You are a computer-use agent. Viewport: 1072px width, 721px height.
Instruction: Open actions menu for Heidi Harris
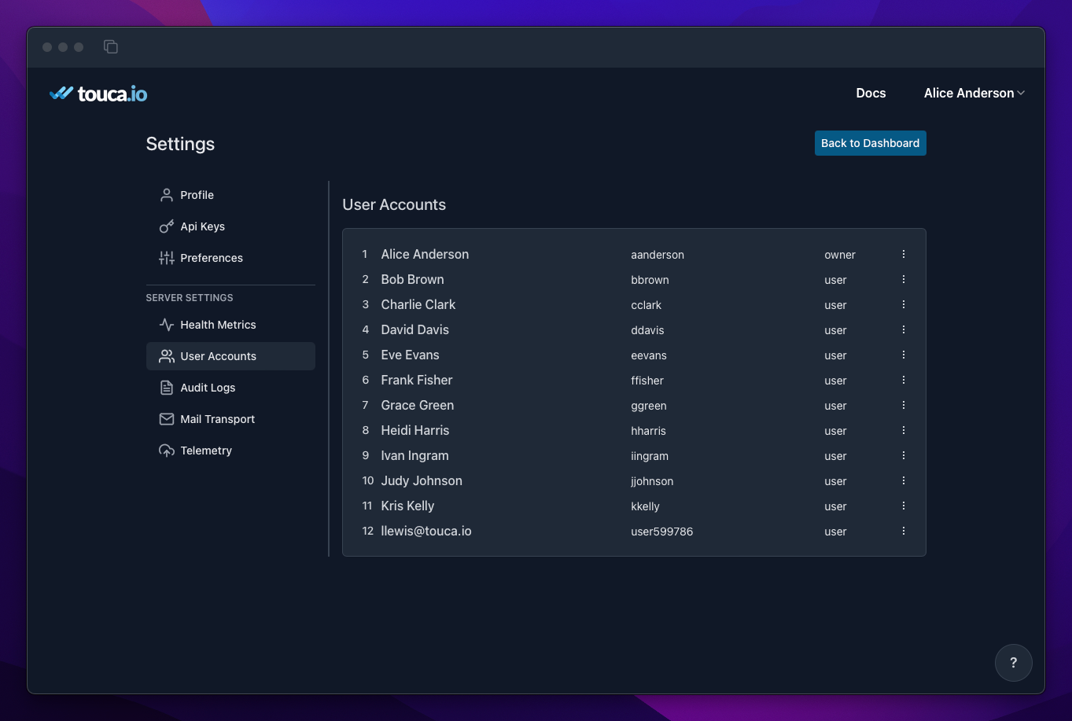tap(904, 430)
